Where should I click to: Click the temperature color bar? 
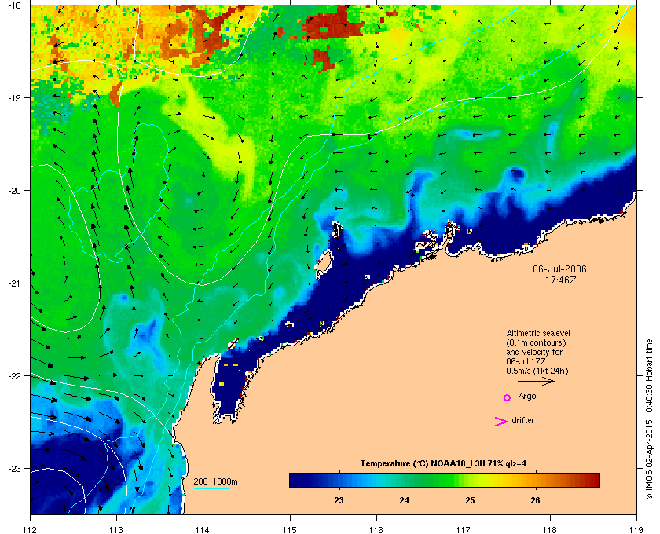445,480
